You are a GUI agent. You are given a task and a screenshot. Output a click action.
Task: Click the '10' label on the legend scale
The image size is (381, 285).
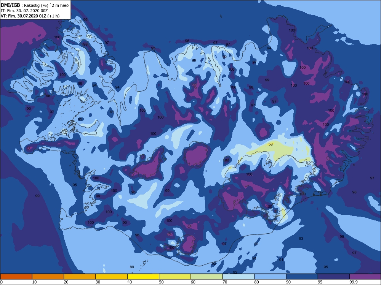[34, 282]
